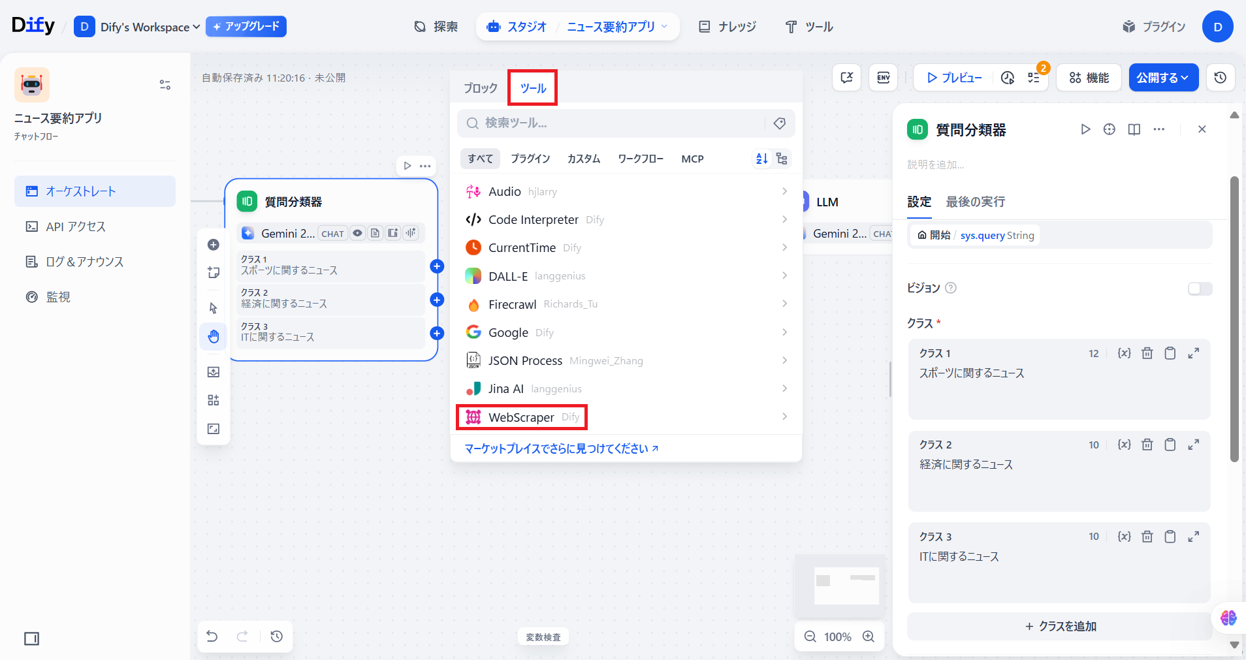This screenshot has height=660, width=1246.
Task: Zoom in using the magnifier plus icon
Action: 869,636
